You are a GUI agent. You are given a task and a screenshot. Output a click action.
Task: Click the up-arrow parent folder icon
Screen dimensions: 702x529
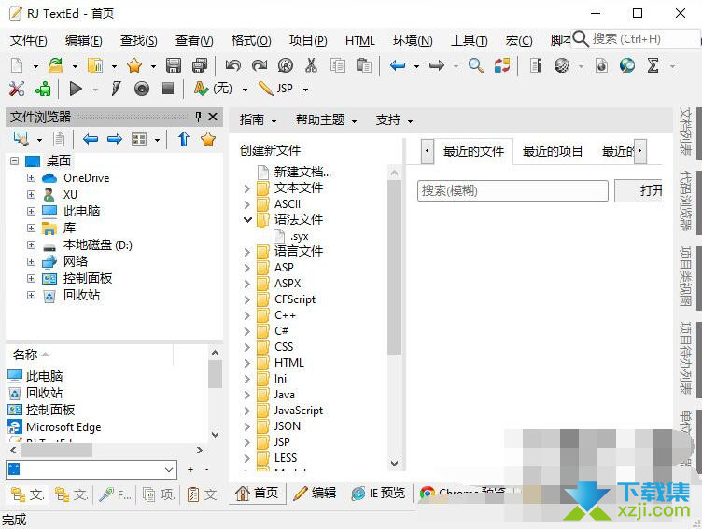point(184,139)
